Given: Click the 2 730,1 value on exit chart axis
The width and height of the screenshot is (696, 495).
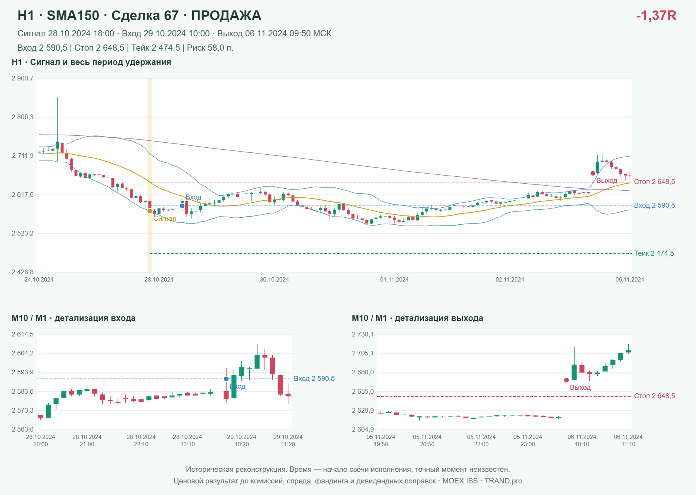Looking at the screenshot, I should click(363, 335).
